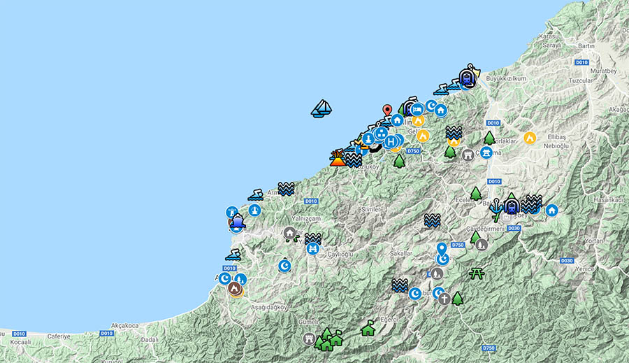
Task: Select the green house marker near Eğerci
Action: pyautogui.click(x=368, y=328)
